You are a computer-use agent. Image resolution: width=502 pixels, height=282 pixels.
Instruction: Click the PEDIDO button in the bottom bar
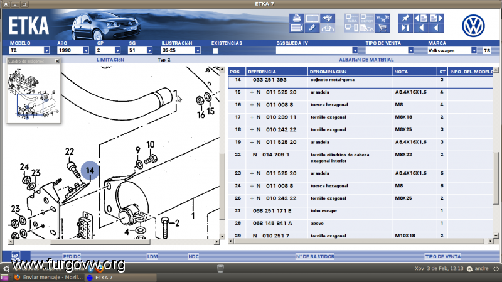(x=72, y=256)
